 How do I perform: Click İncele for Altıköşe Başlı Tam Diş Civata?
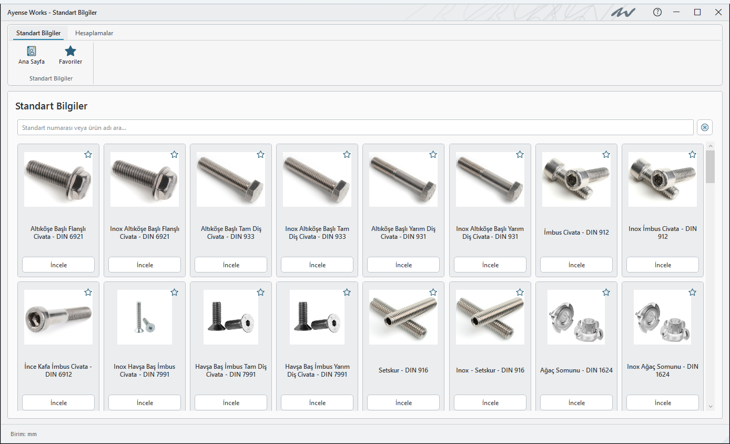[231, 265]
